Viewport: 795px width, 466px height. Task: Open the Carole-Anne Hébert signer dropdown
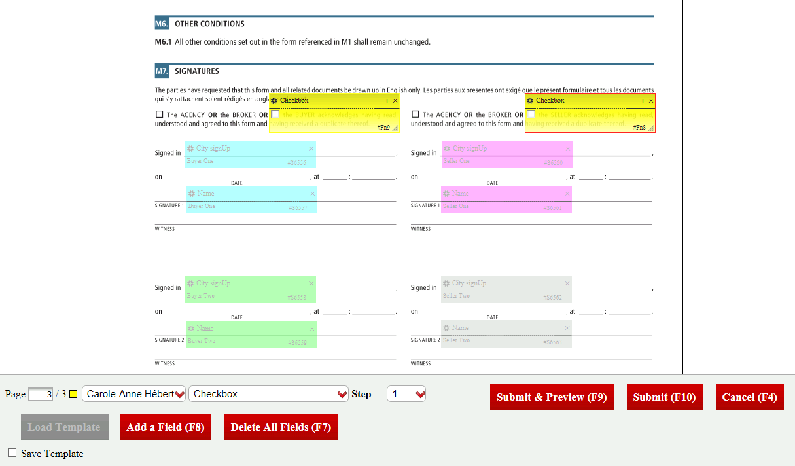pyautogui.click(x=134, y=394)
